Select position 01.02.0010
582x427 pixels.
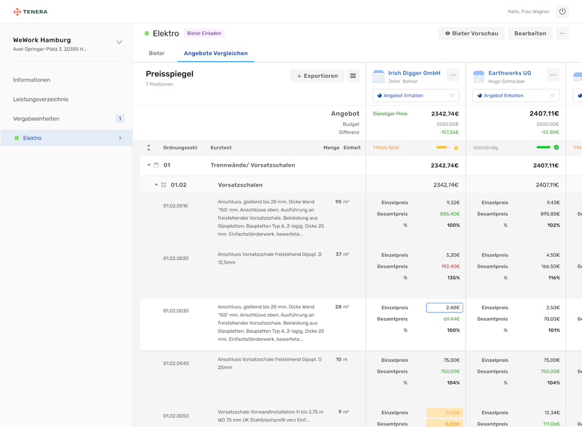pyautogui.click(x=176, y=206)
